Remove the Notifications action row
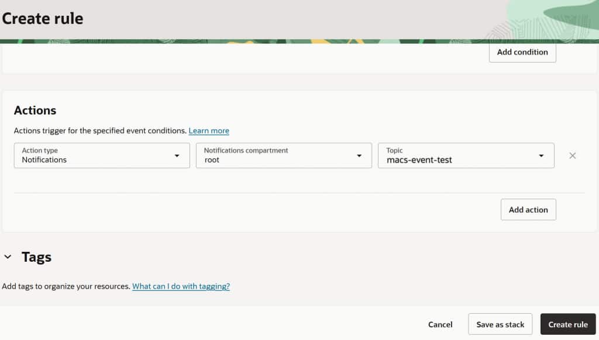Viewport: 599px width, 340px height. [572, 156]
